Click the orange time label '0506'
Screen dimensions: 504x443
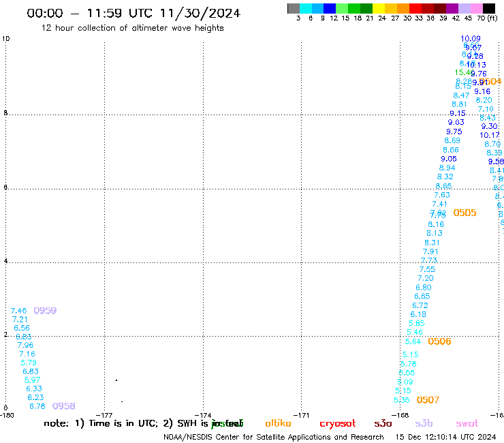[x=439, y=341]
